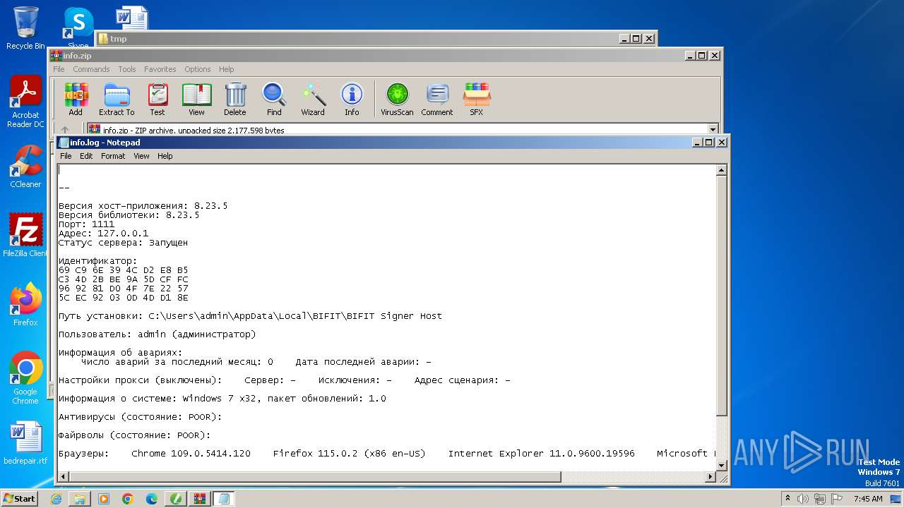Select the Skype desktop shortcut
The height and width of the screenshot is (508, 904).
pos(78,28)
